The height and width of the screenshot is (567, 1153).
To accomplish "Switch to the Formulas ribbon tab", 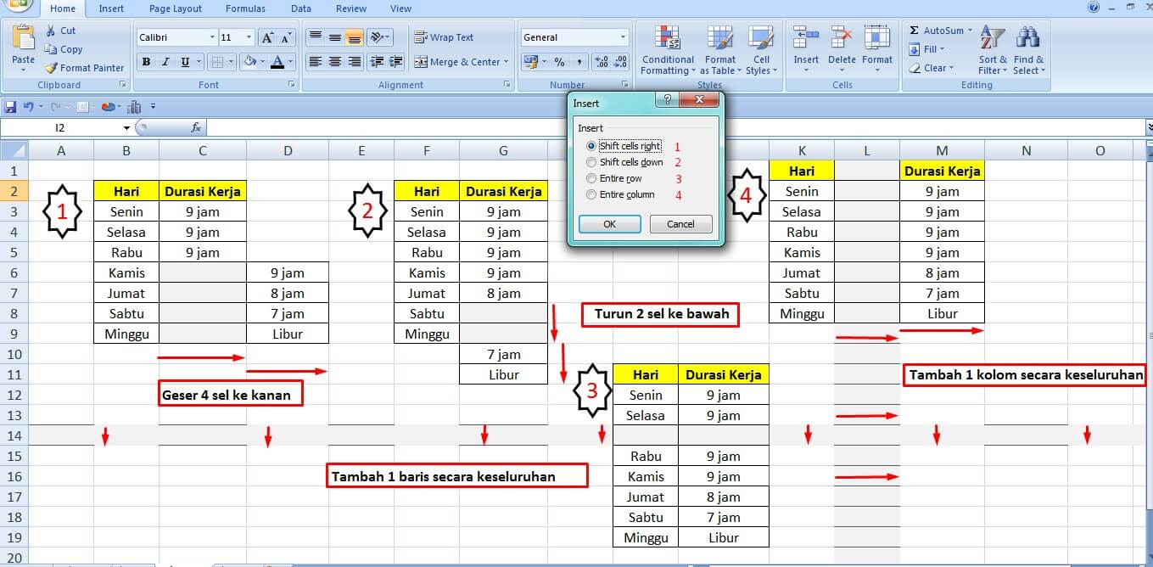I will pyautogui.click(x=245, y=8).
